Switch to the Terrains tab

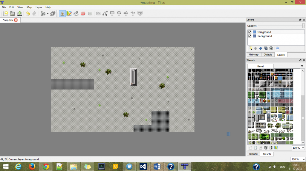click(253, 154)
